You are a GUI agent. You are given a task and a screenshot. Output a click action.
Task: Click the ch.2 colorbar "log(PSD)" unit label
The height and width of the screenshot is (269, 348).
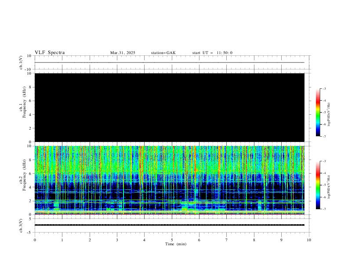tap(329, 187)
